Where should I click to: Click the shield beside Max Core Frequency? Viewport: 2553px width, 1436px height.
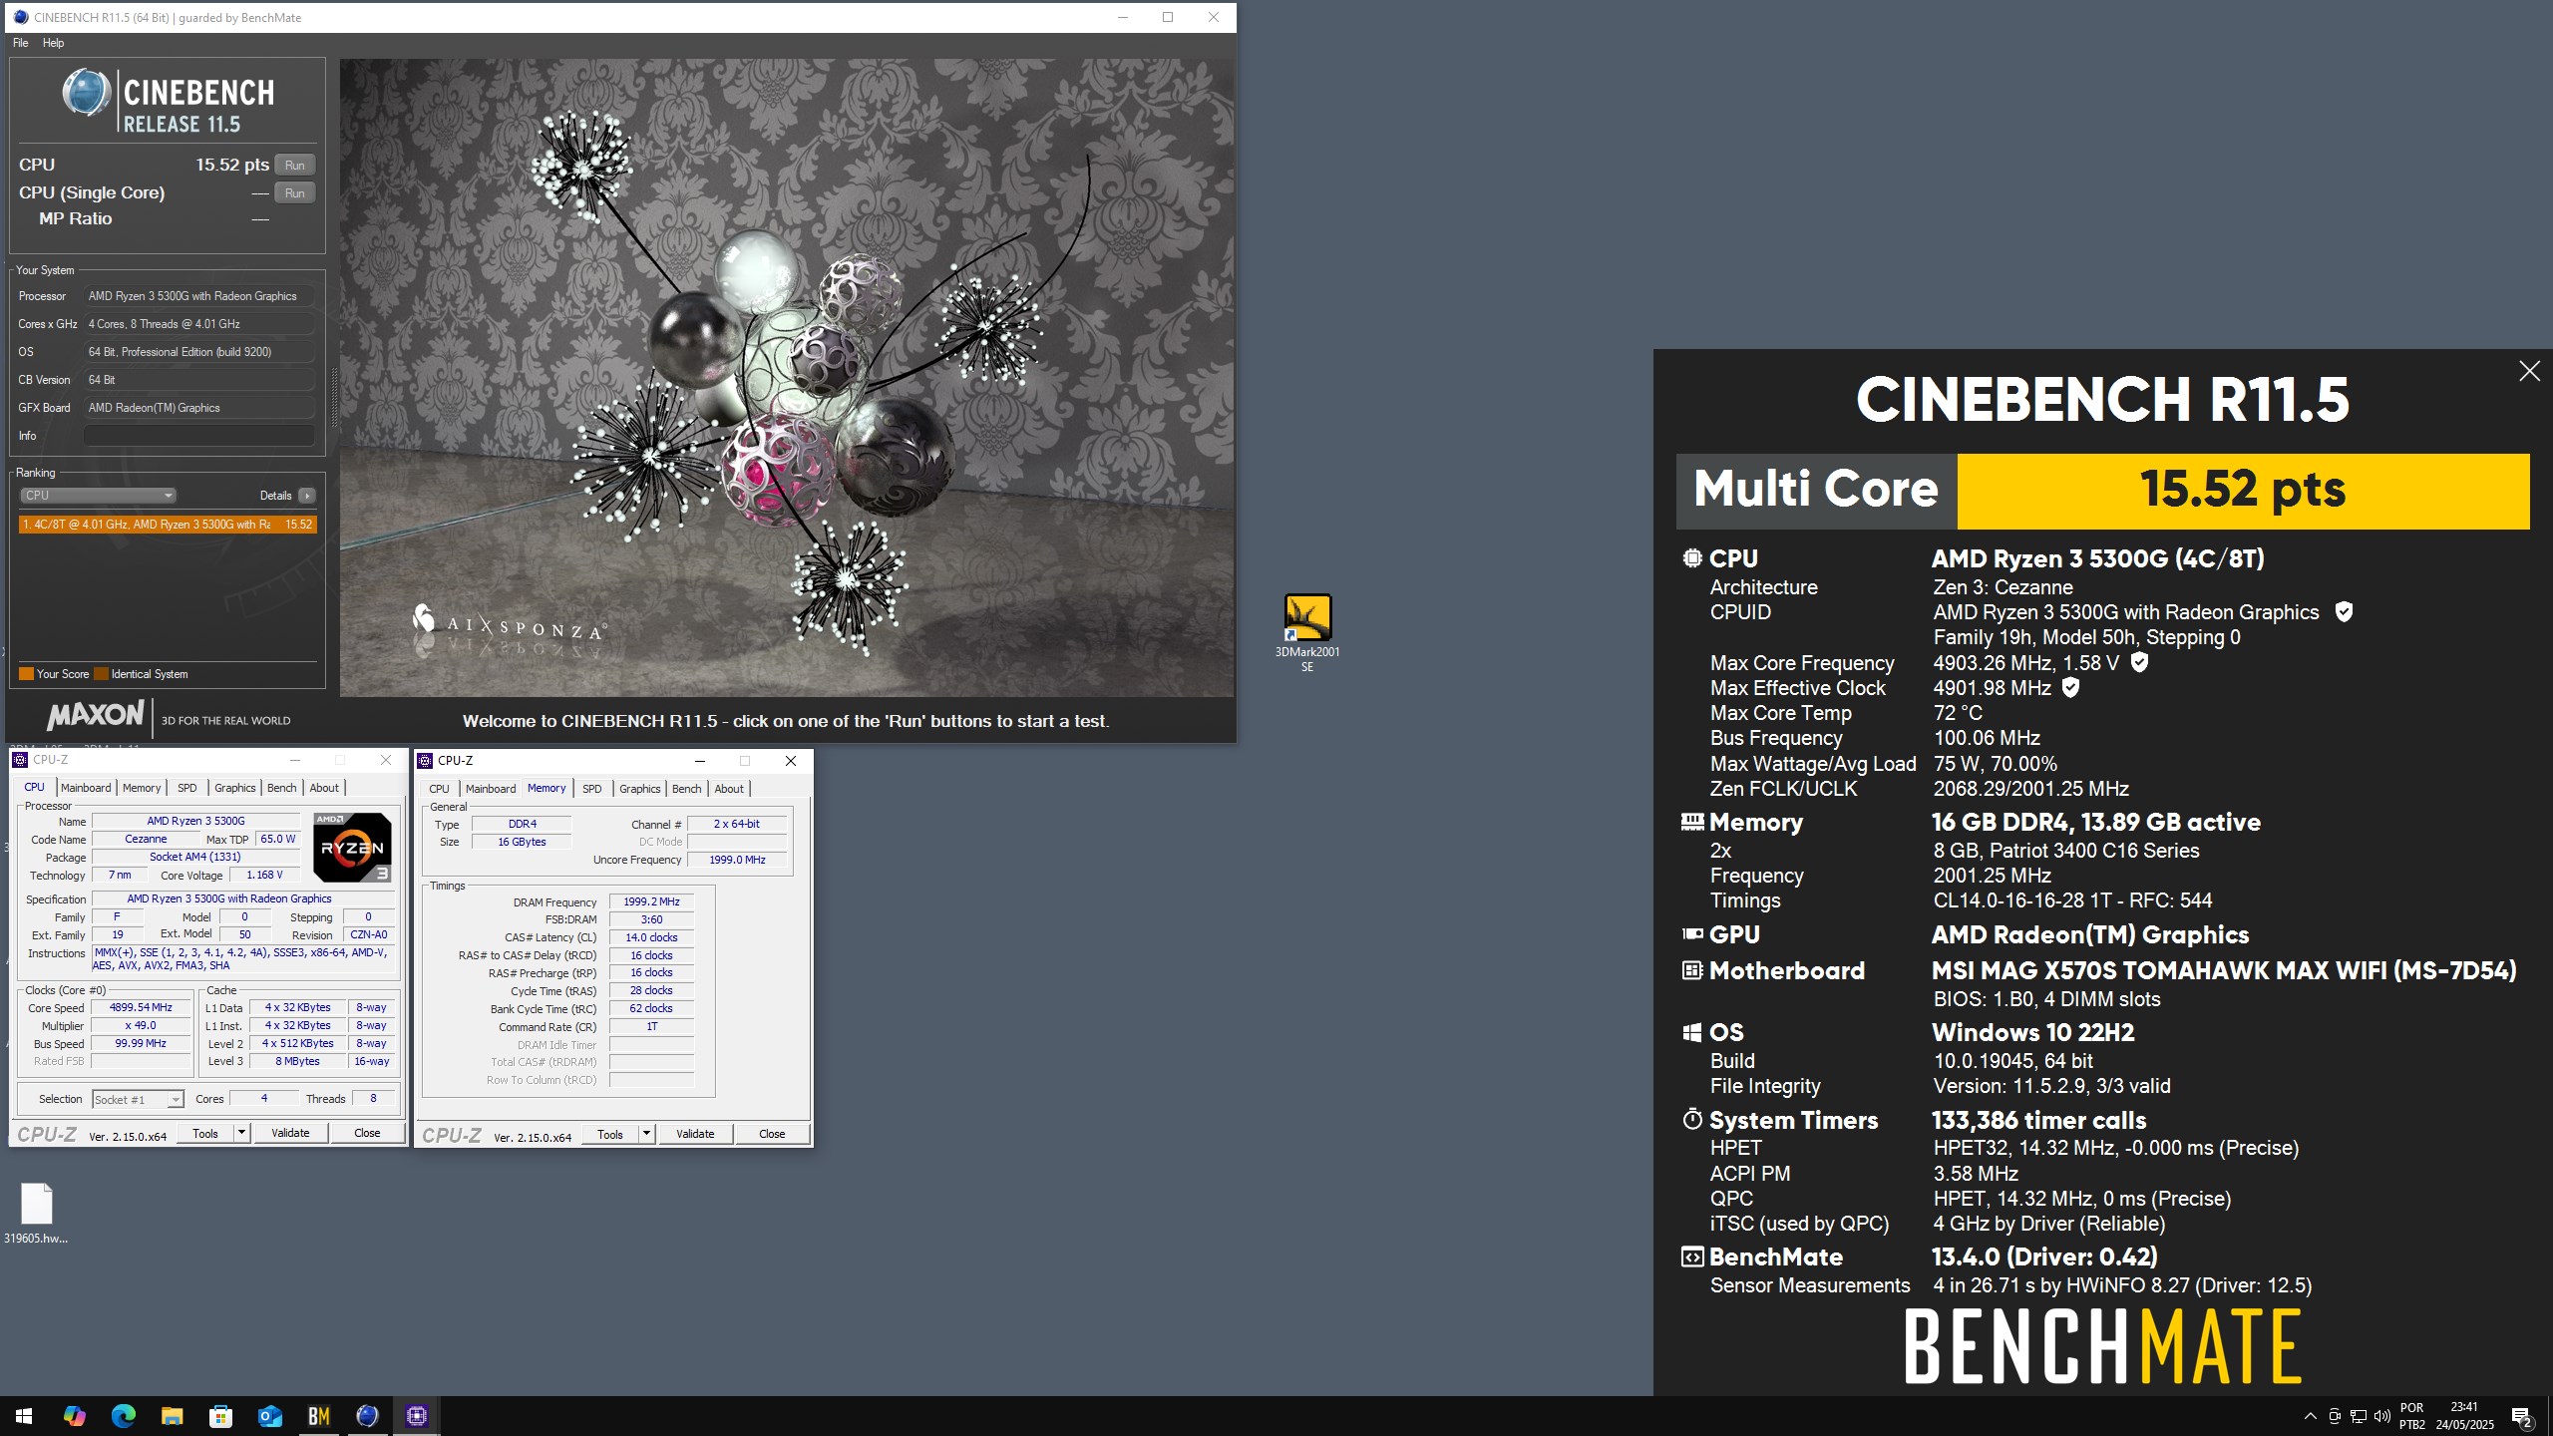pos(2139,662)
